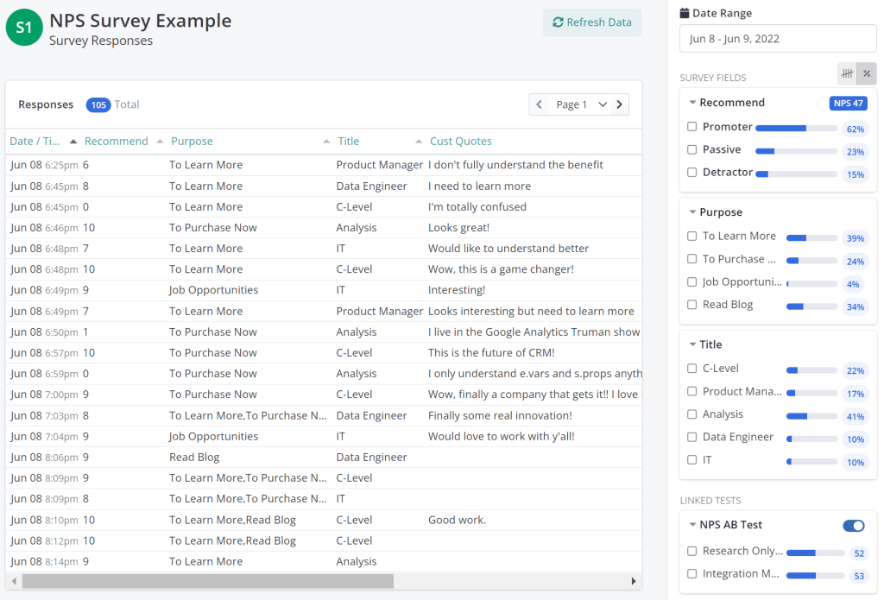Collapse the Purpose section
Image resolution: width=884 pixels, height=600 pixels.
693,212
